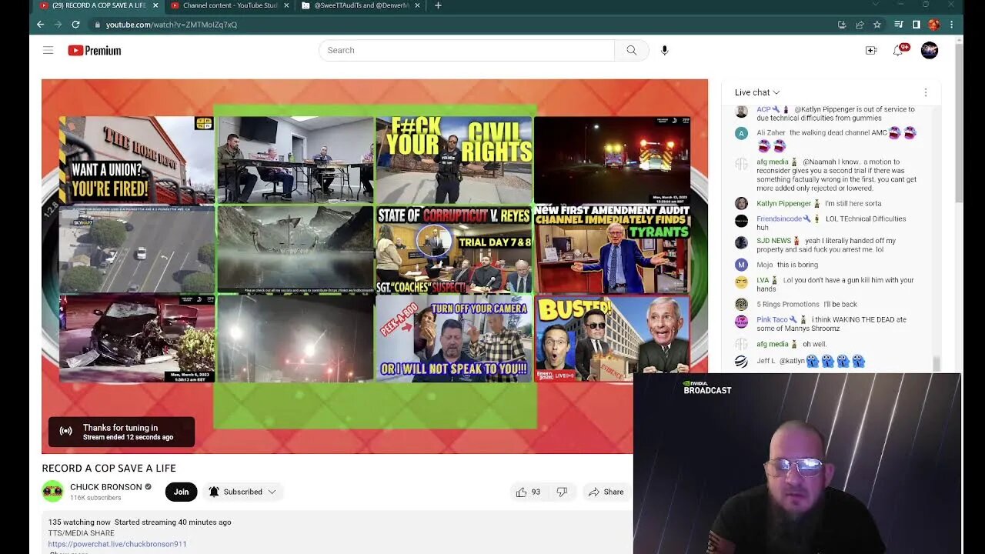Start voice search with microphone icon
The height and width of the screenshot is (554, 985).
coord(665,50)
